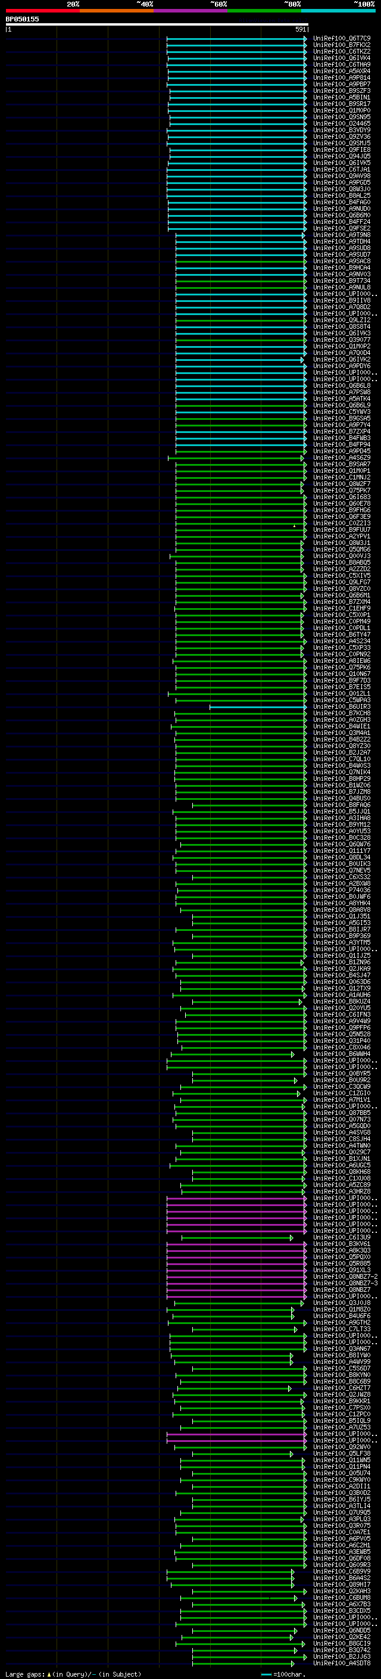The height and width of the screenshot is (1679, 381).
Task: Select the UniRef100_Q9LZI2 label
Action: click(342, 320)
